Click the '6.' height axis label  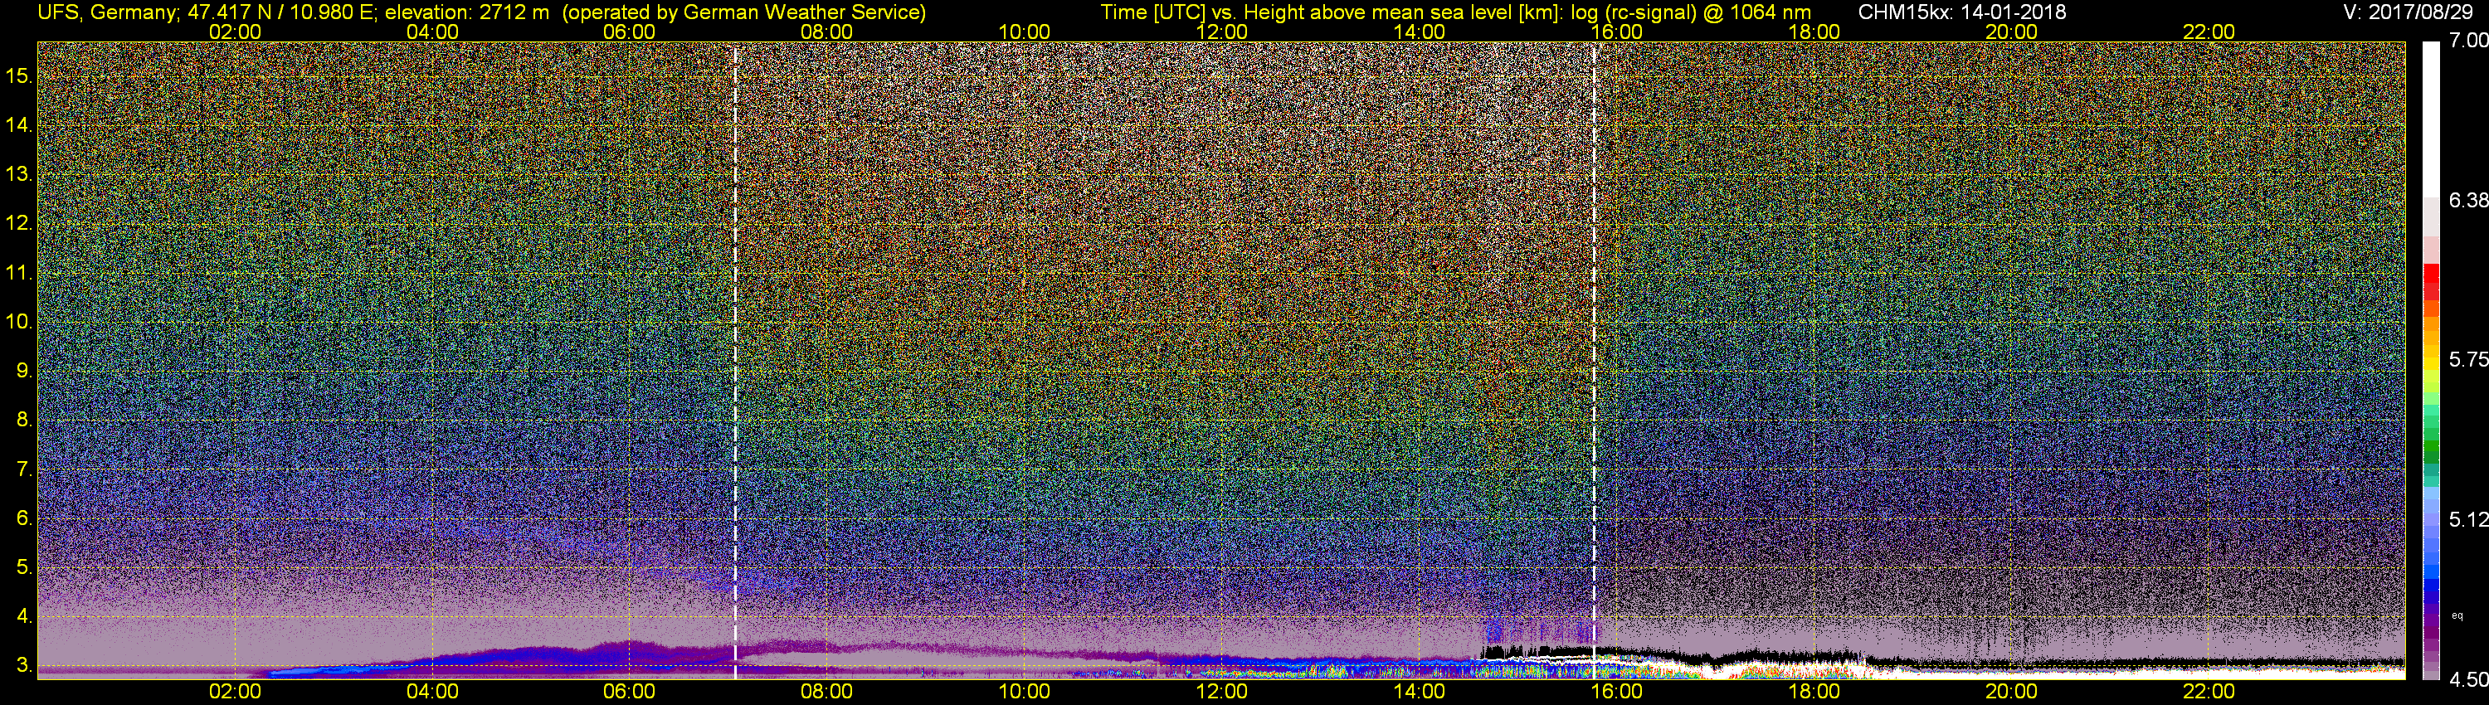coord(24,518)
